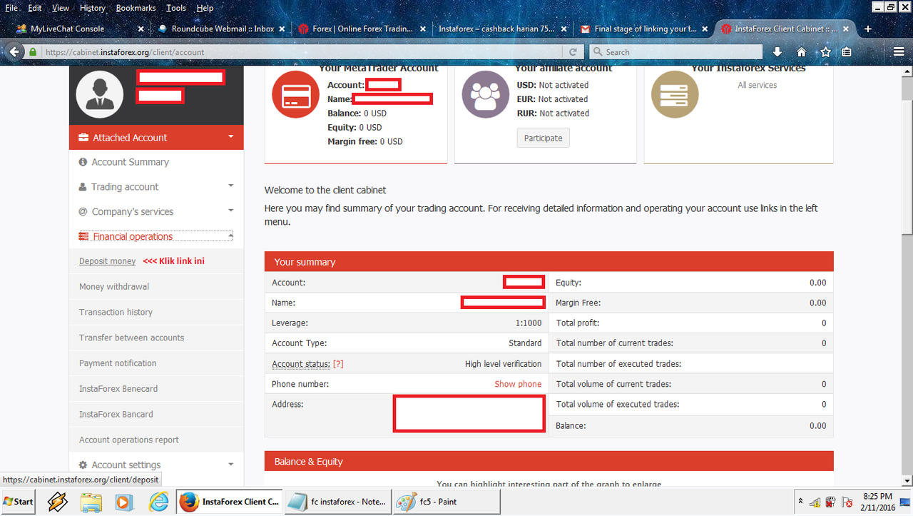Switch to Forex Online Forex Trading tab
The width and height of the screenshot is (913, 516).
362,29
